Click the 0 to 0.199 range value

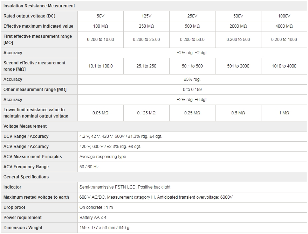(x=192, y=90)
